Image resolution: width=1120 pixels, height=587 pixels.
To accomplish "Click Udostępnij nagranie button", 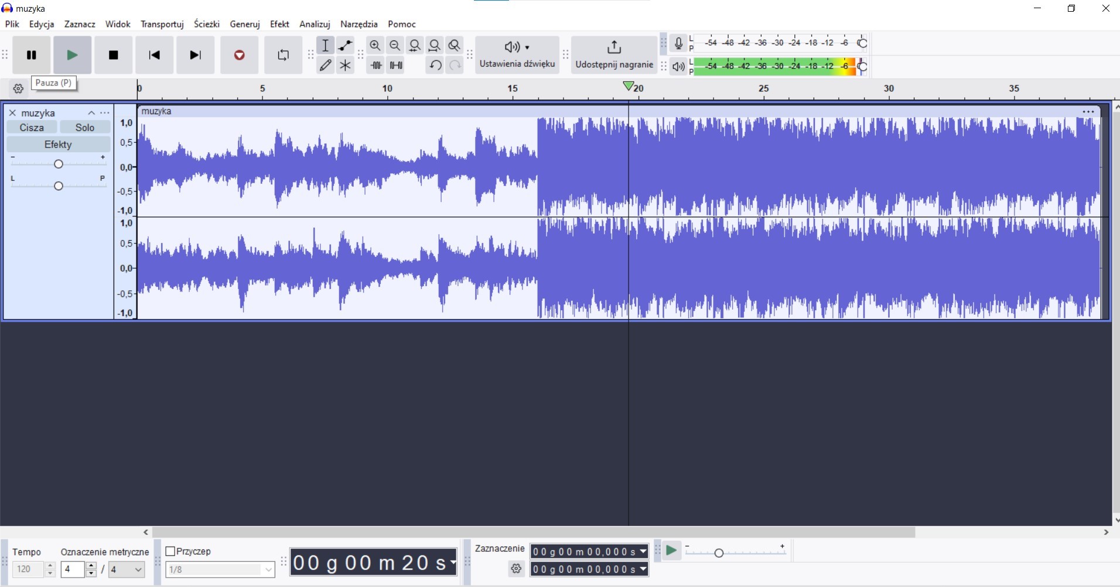I will point(614,54).
